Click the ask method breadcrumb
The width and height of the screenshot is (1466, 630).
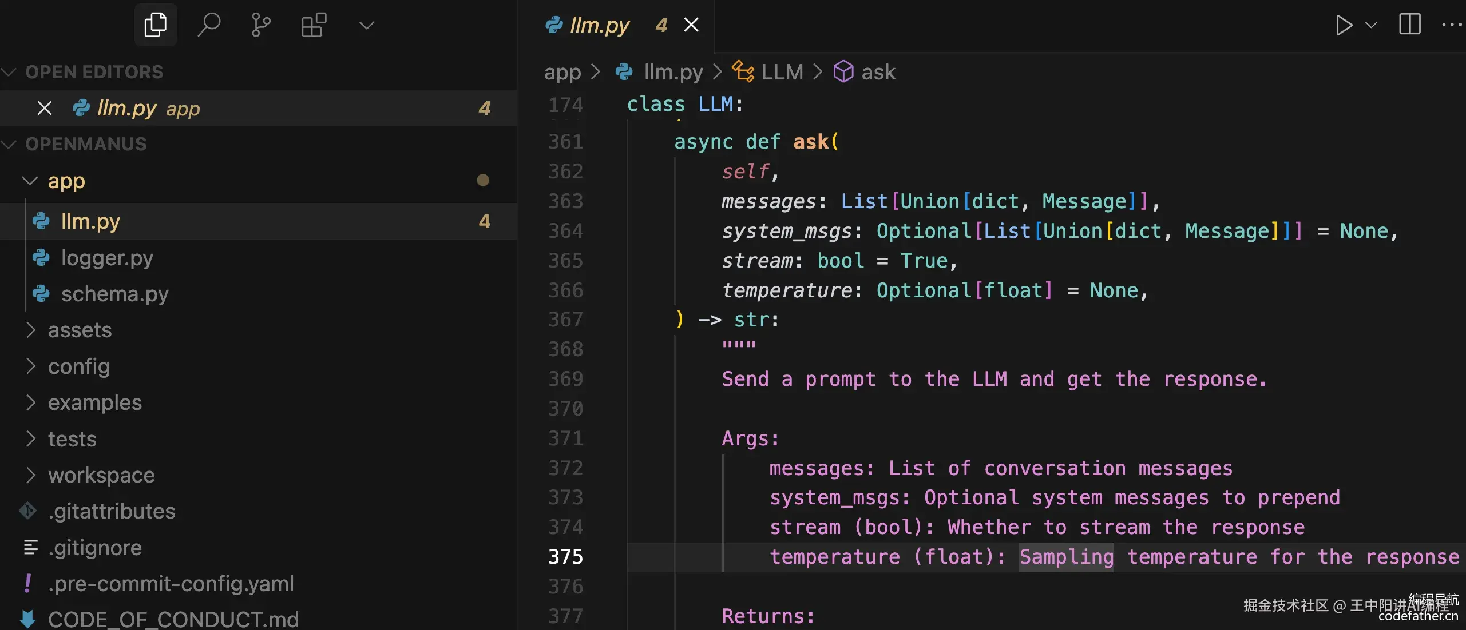click(x=878, y=72)
